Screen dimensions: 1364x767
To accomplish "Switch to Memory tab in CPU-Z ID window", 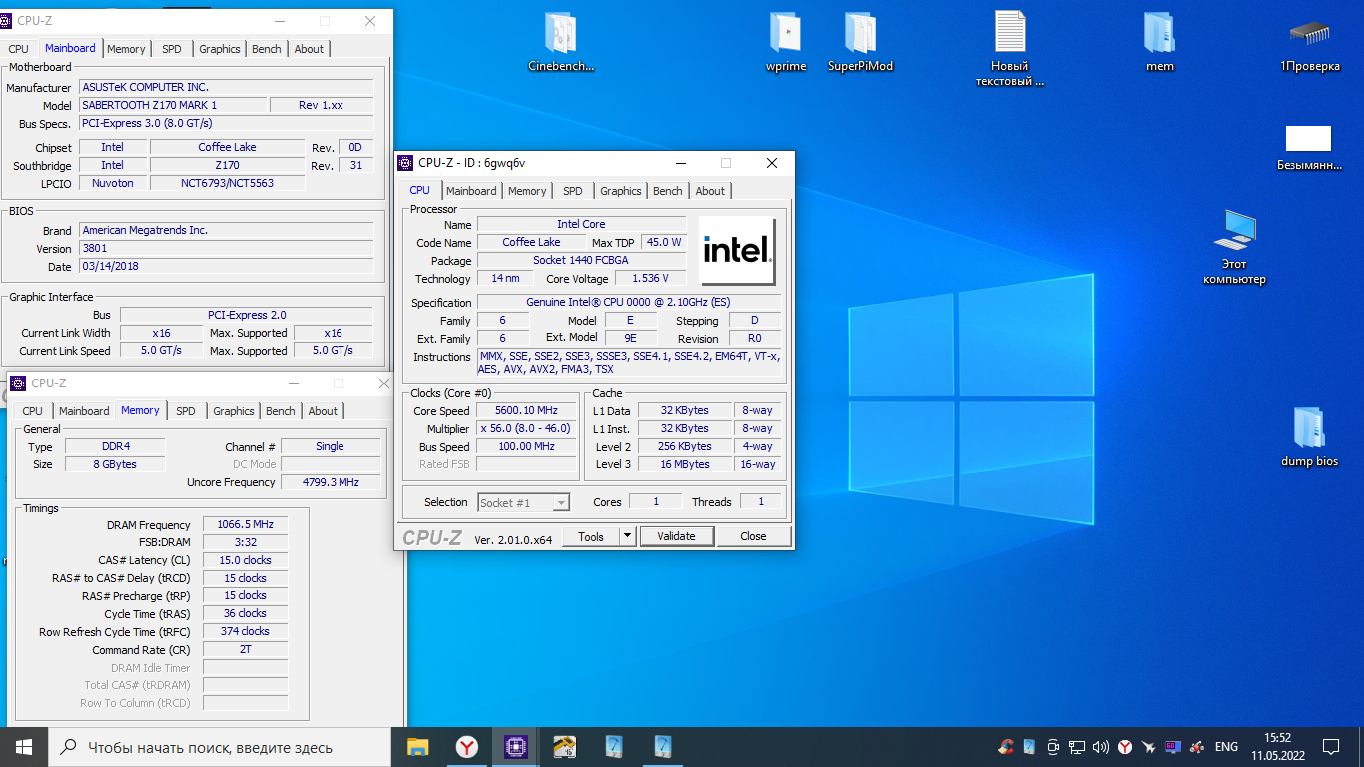I will click(527, 191).
